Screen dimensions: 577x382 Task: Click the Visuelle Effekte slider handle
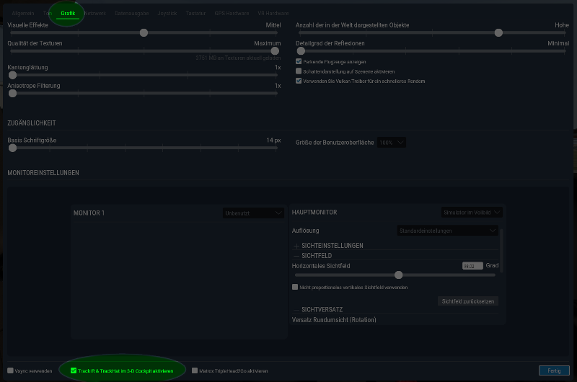(144, 32)
